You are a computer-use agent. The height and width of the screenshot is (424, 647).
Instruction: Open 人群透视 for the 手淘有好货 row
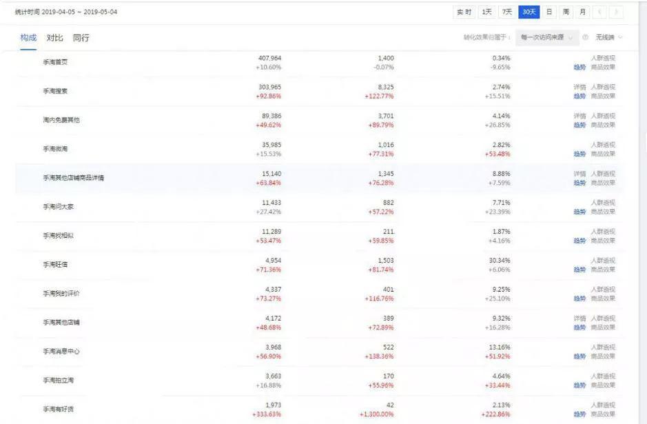pos(603,405)
